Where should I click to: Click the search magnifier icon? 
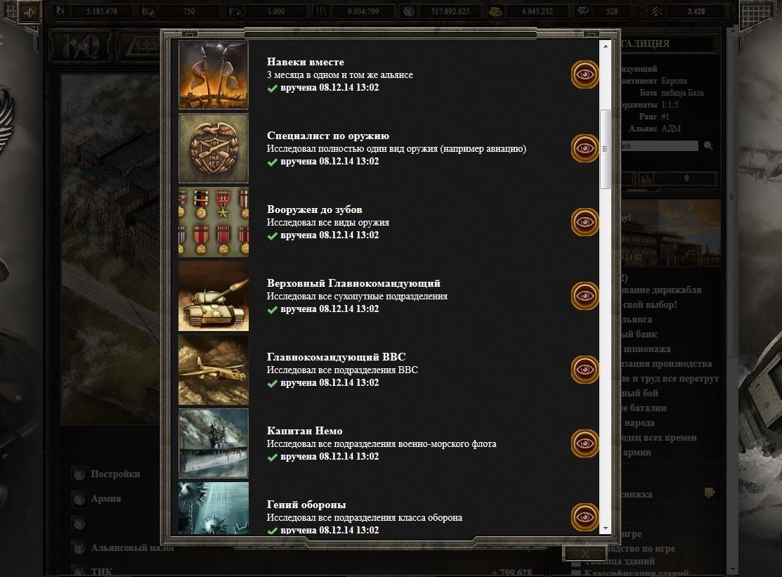708,145
